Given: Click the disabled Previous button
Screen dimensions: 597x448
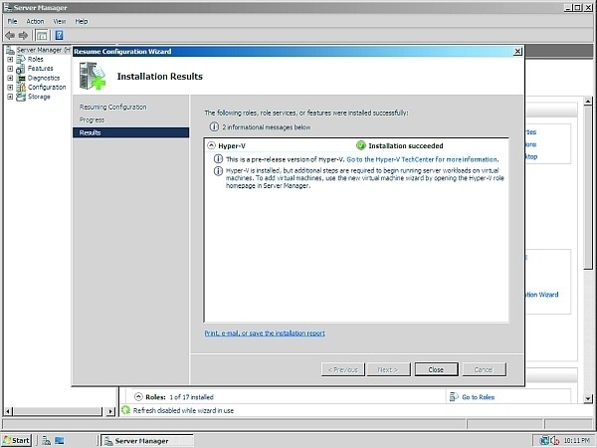Looking at the screenshot, I should click(342, 369).
